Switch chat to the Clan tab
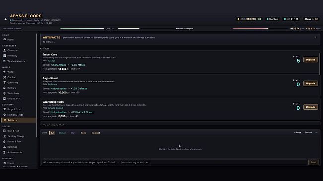 point(73,133)
